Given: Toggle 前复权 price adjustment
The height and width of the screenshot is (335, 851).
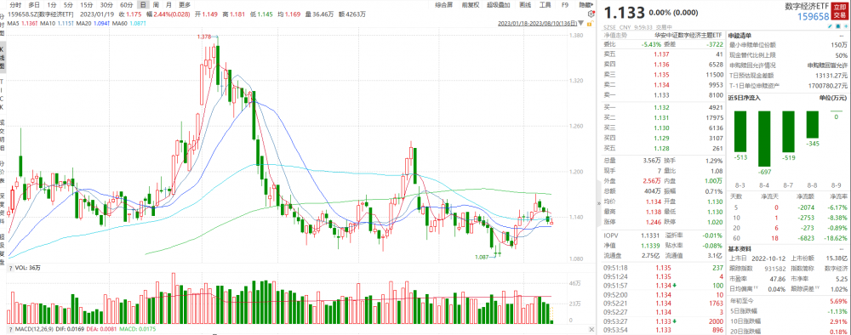Looking at the screenshot, I should pyautogui.click(x=470, y=4).
